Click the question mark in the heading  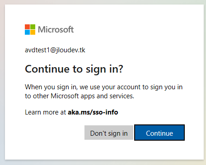click(x=121, y=69)
